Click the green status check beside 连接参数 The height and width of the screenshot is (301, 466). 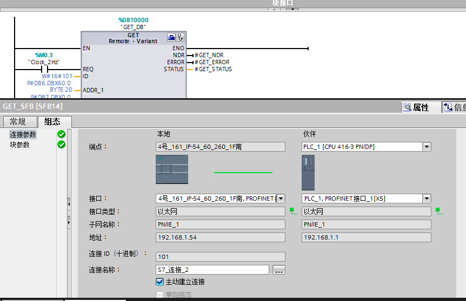coord(61,134)
